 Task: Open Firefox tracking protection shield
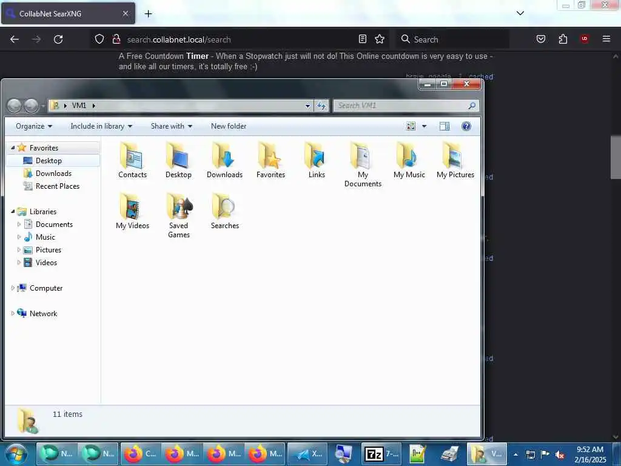(x=99, y=39)
